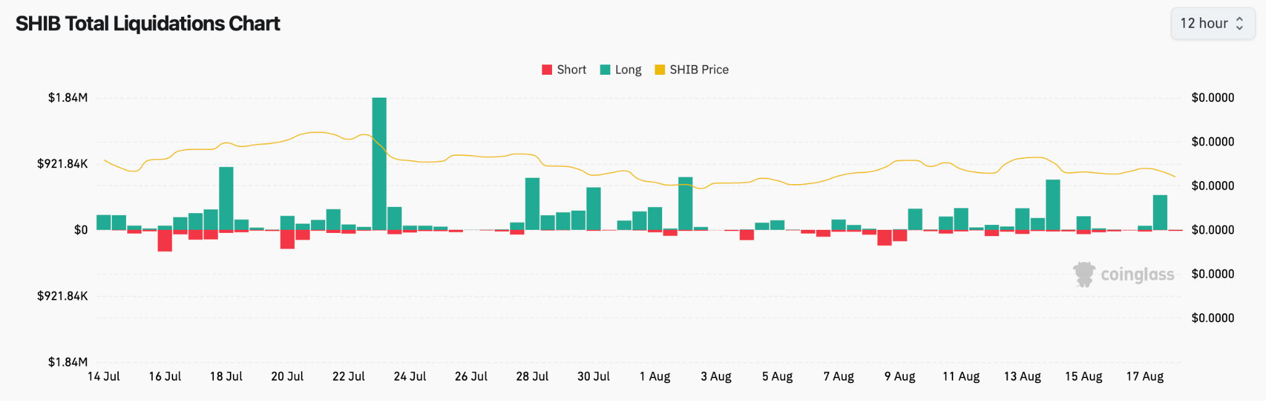Click the red short bar at 20 Jul

coord(287,239)
